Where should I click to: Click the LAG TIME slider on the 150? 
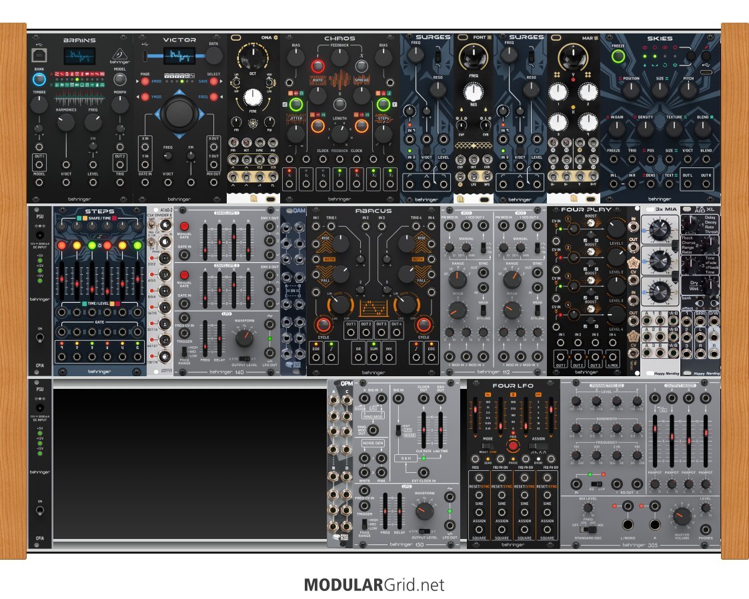click(x=440, y=430)
